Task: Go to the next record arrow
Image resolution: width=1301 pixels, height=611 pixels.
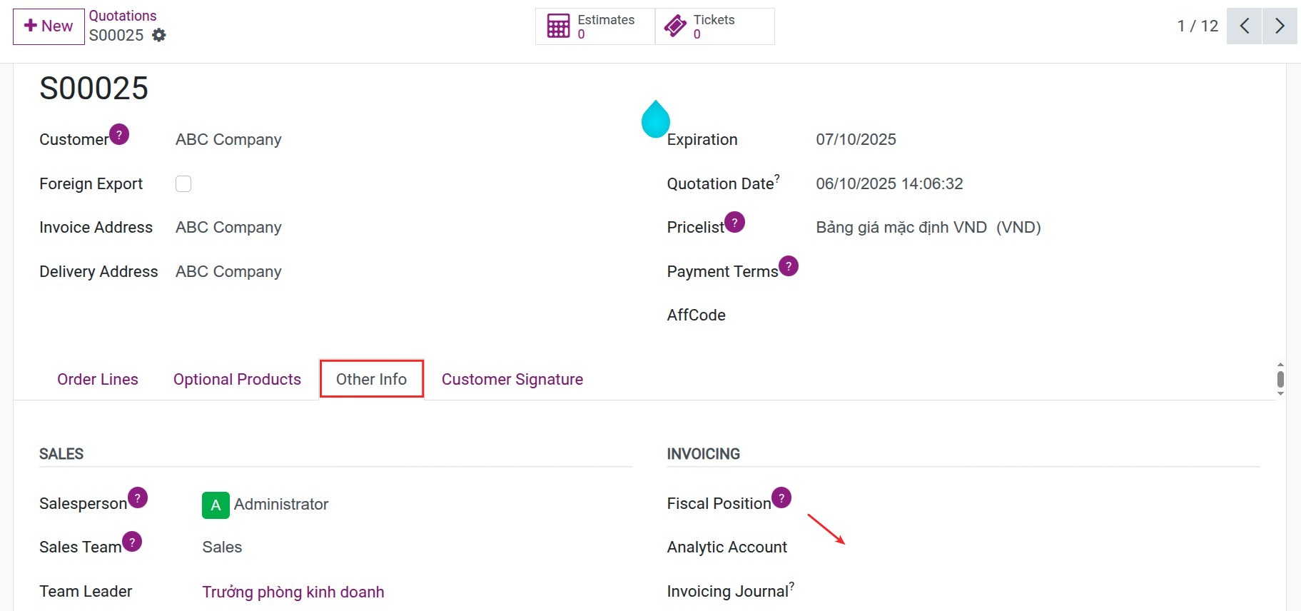Action: click(1280, 26)
